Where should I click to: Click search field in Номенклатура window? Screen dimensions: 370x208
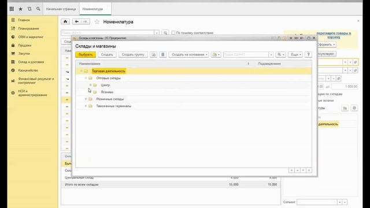(x=108, y=33)
